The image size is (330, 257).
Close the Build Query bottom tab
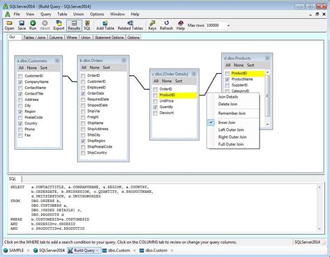click(97, 250)
